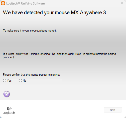Click the Next button

coord(113,110)
